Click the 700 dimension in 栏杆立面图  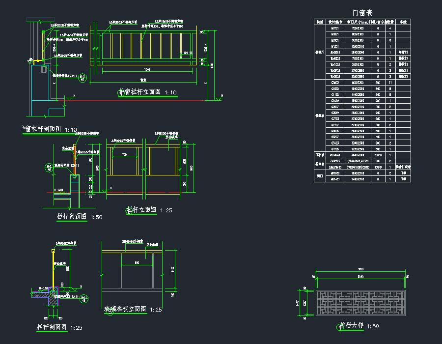(x=124, y=154)
